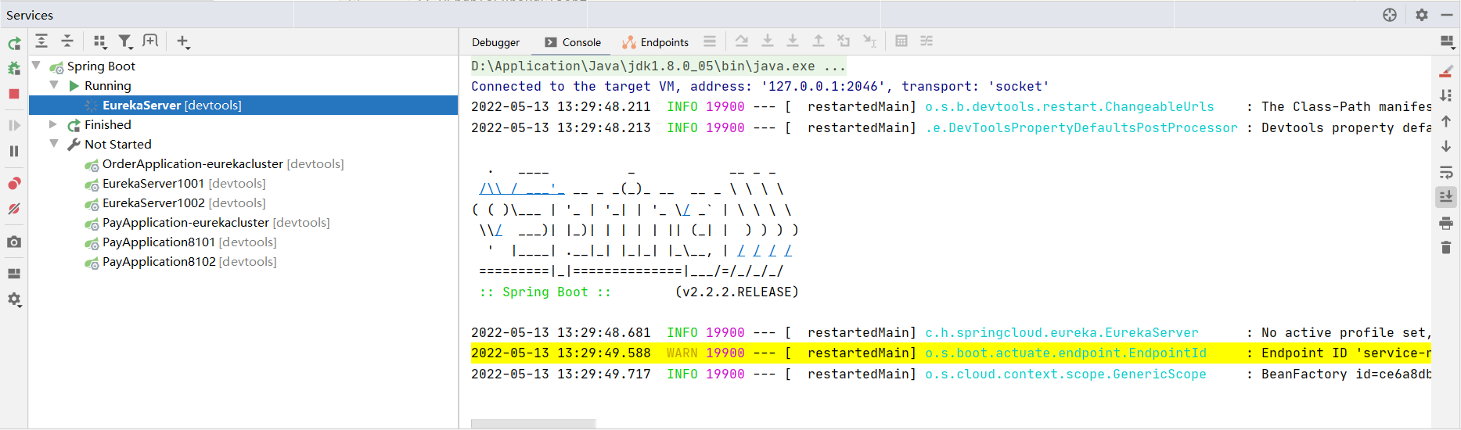Click Step Into debugger icon
Image resolution: width=1461 pixels, height=430 pixels.
pyautogui.click(x=768, y=41)
